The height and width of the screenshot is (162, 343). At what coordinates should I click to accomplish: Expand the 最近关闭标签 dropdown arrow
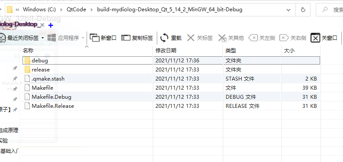[x=42, y=38]
